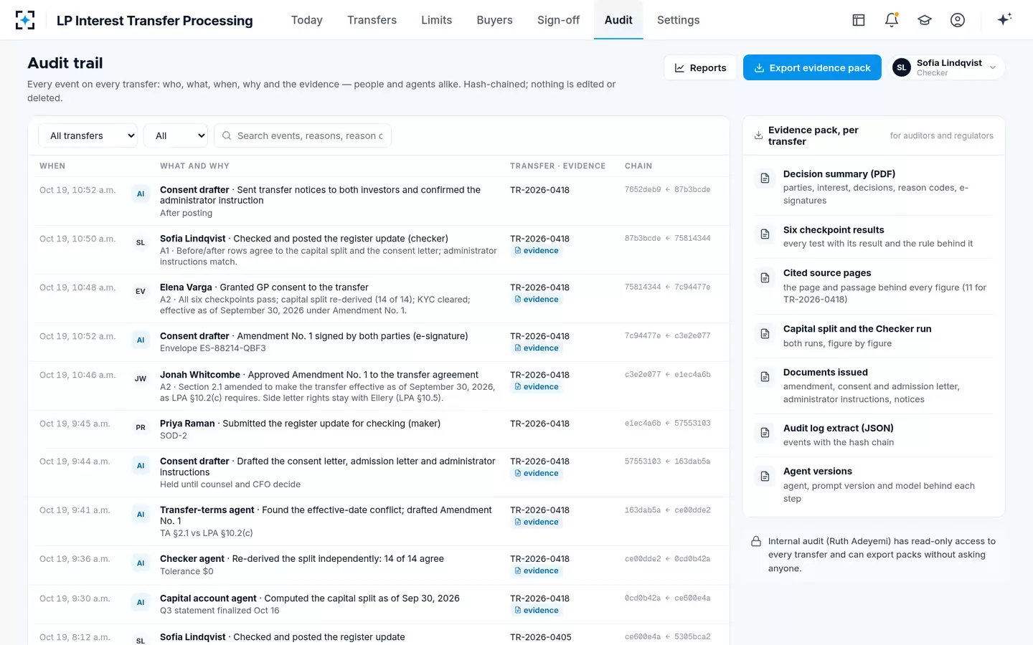Click the download icon beside Evidence pack, per transfer
Viewport: 1033px width, 645px height.
(x=758, y=135)
